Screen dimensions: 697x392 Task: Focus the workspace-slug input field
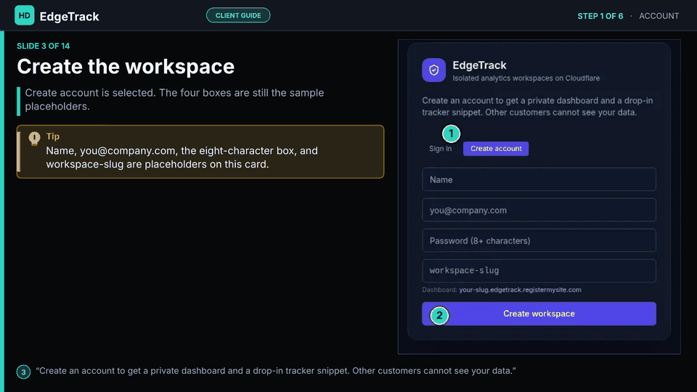[x=539, y=271]
